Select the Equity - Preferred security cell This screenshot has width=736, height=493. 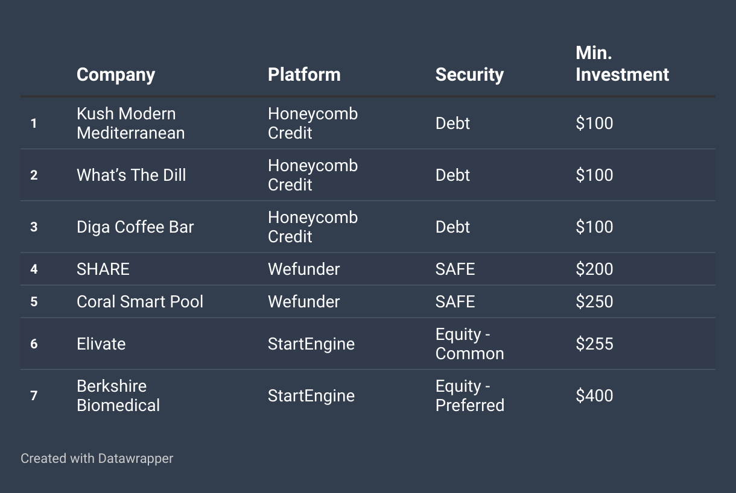click(x=470, y=396)
